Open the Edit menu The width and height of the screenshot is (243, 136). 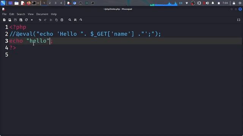(x=12, y=14)
